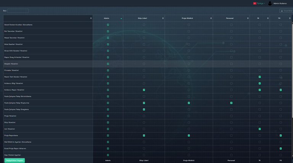The width and height of the screenshot is (293, 163).
Task: Click the Excel export button
Action: click(x=287, y=11)
